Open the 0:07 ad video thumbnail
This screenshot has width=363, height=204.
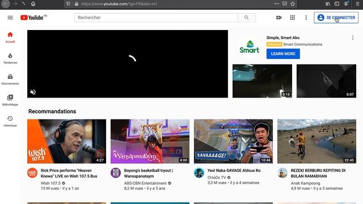click(327, 81)
